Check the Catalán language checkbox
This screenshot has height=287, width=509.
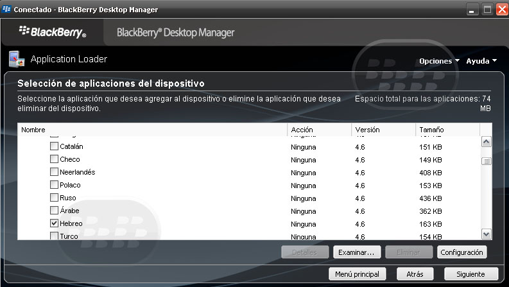54,146
